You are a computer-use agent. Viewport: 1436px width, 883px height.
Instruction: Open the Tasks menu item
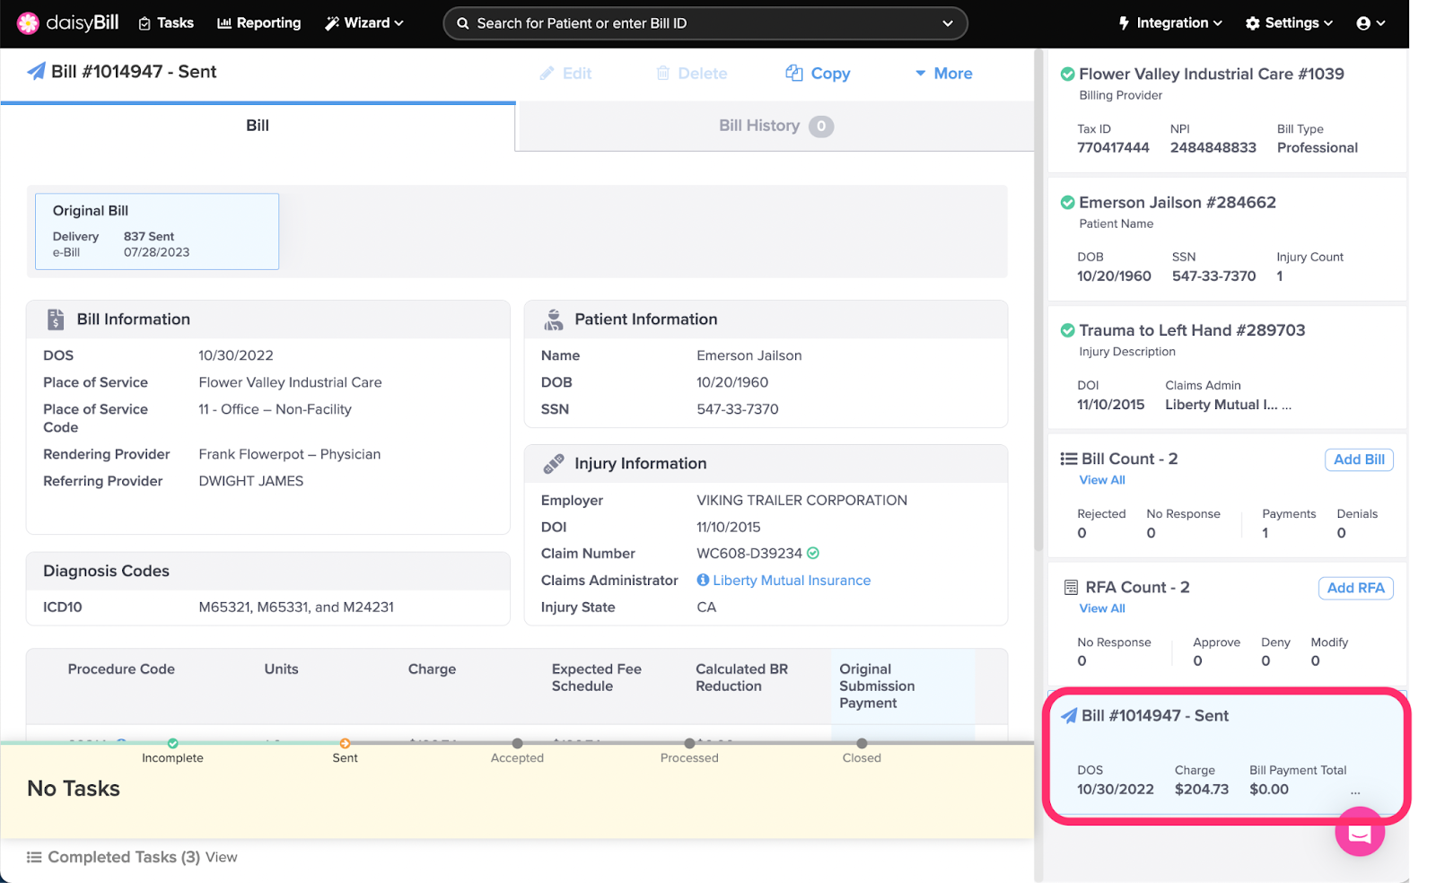pyautogui.click(x=166, y=23)
